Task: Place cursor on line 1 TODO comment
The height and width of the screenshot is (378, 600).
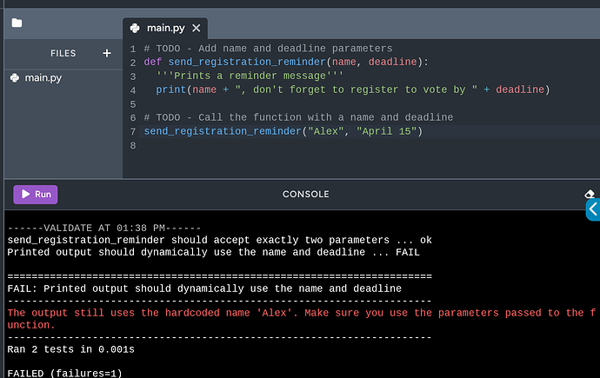Action: tap(268, 49)
